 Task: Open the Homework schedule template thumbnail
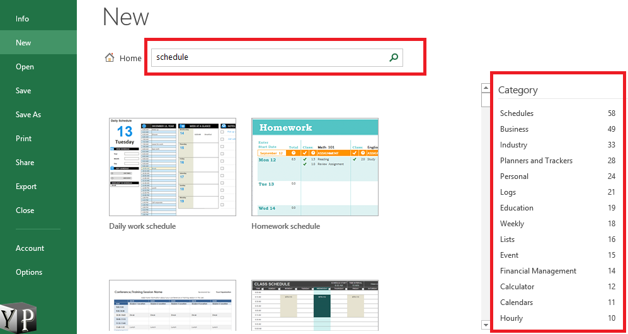click(314, 167)
